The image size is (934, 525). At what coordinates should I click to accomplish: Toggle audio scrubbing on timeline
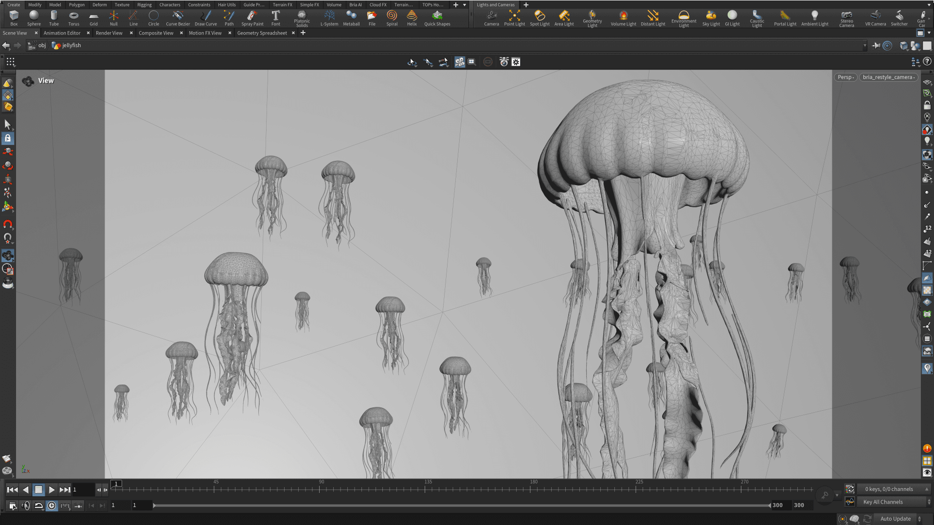pyautogui.click(x=26, y=506)
